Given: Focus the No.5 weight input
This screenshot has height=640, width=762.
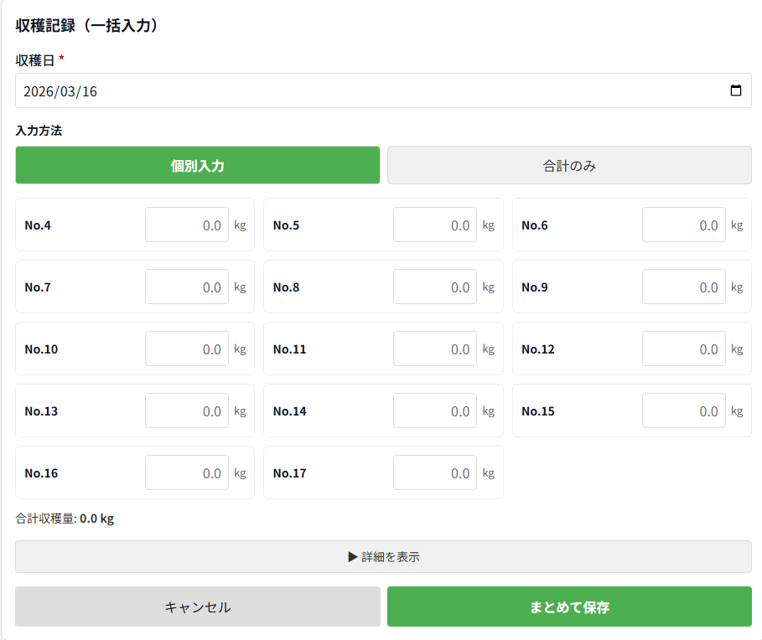Looking at the screenshot, I should (x=434, y=225).
